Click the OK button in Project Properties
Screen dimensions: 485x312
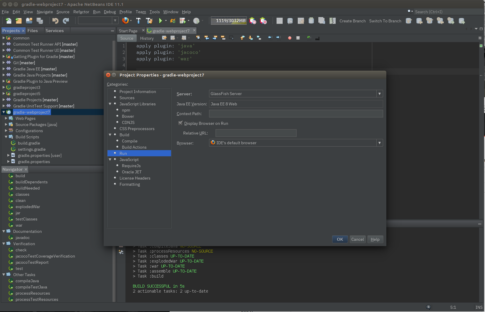coord(340,239)
